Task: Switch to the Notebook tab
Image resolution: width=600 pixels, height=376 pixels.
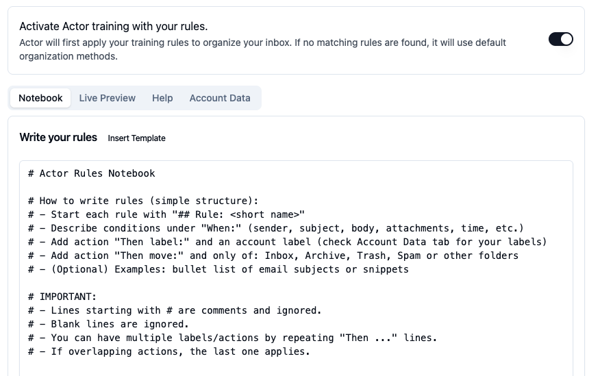Action: pyautogui.click(x=40, y=98)
